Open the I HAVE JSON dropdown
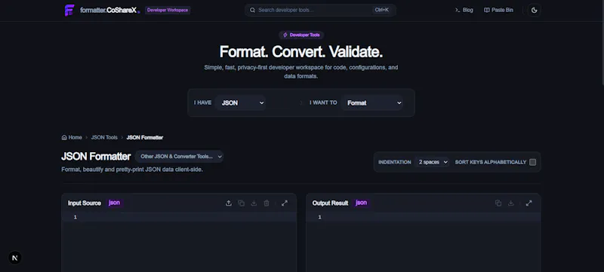 point(240,103)
